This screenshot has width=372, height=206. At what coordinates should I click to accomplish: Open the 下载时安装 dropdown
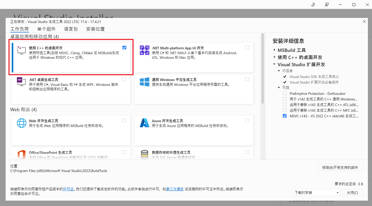coord(316,192)
